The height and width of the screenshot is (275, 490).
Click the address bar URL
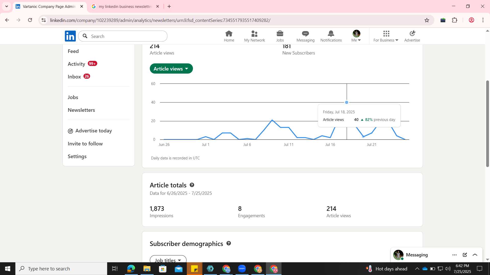(x=160, y=20)
